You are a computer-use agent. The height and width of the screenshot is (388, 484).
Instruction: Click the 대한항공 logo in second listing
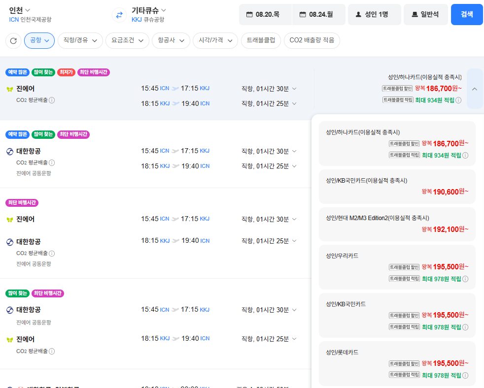[10, 152]
